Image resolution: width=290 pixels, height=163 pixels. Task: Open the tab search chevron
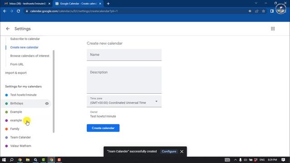256,3
